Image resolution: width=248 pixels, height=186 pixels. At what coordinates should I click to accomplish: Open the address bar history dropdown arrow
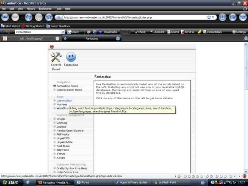(x=213, y=17)
